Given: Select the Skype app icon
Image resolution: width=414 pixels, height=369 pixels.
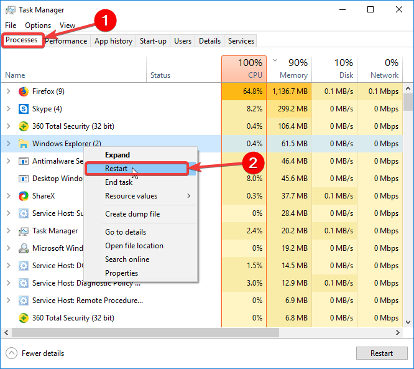Looking at the screenshot, I should (x=24, y=109).
